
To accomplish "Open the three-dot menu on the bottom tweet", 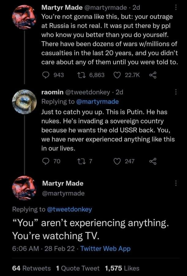I will click(x=176, y=182).
